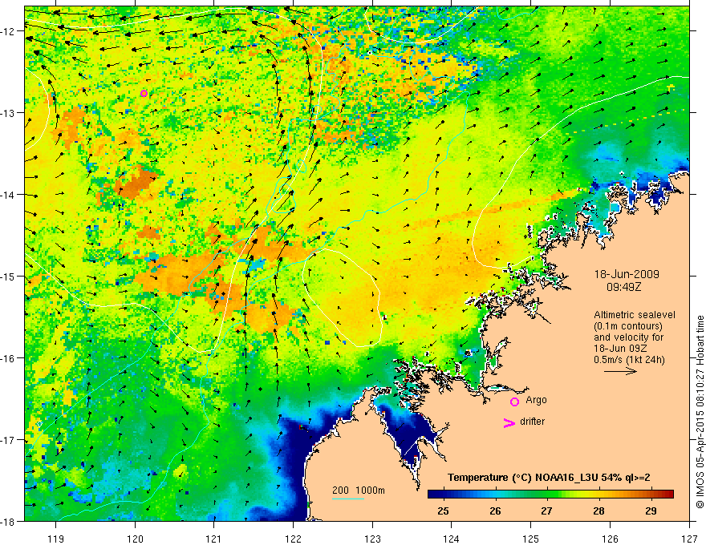Click the latitude axis label -12
This screenshot has width=706, height=545.
(8, 31)
